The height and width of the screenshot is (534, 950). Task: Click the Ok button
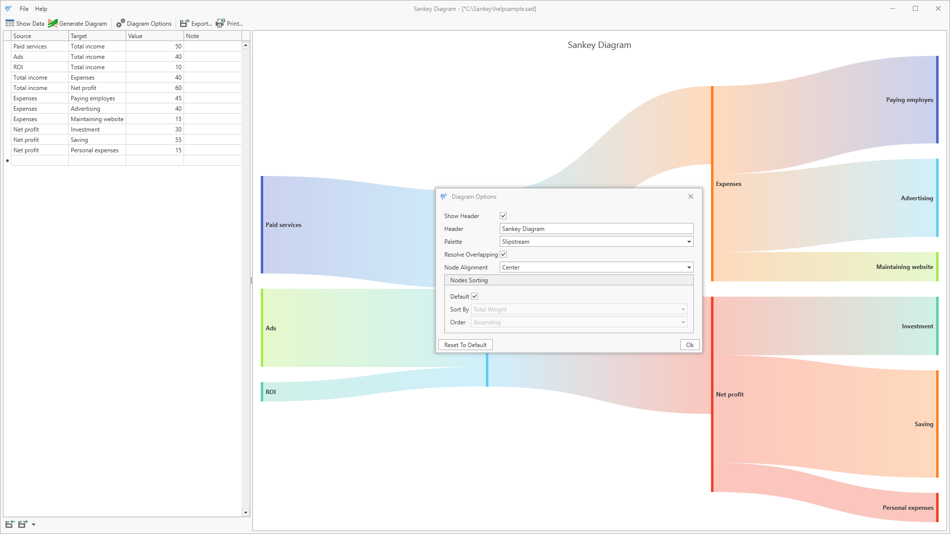click(690, 345)
